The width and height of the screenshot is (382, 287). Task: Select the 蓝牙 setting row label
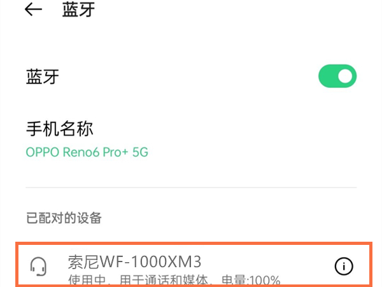click(43, 77)
